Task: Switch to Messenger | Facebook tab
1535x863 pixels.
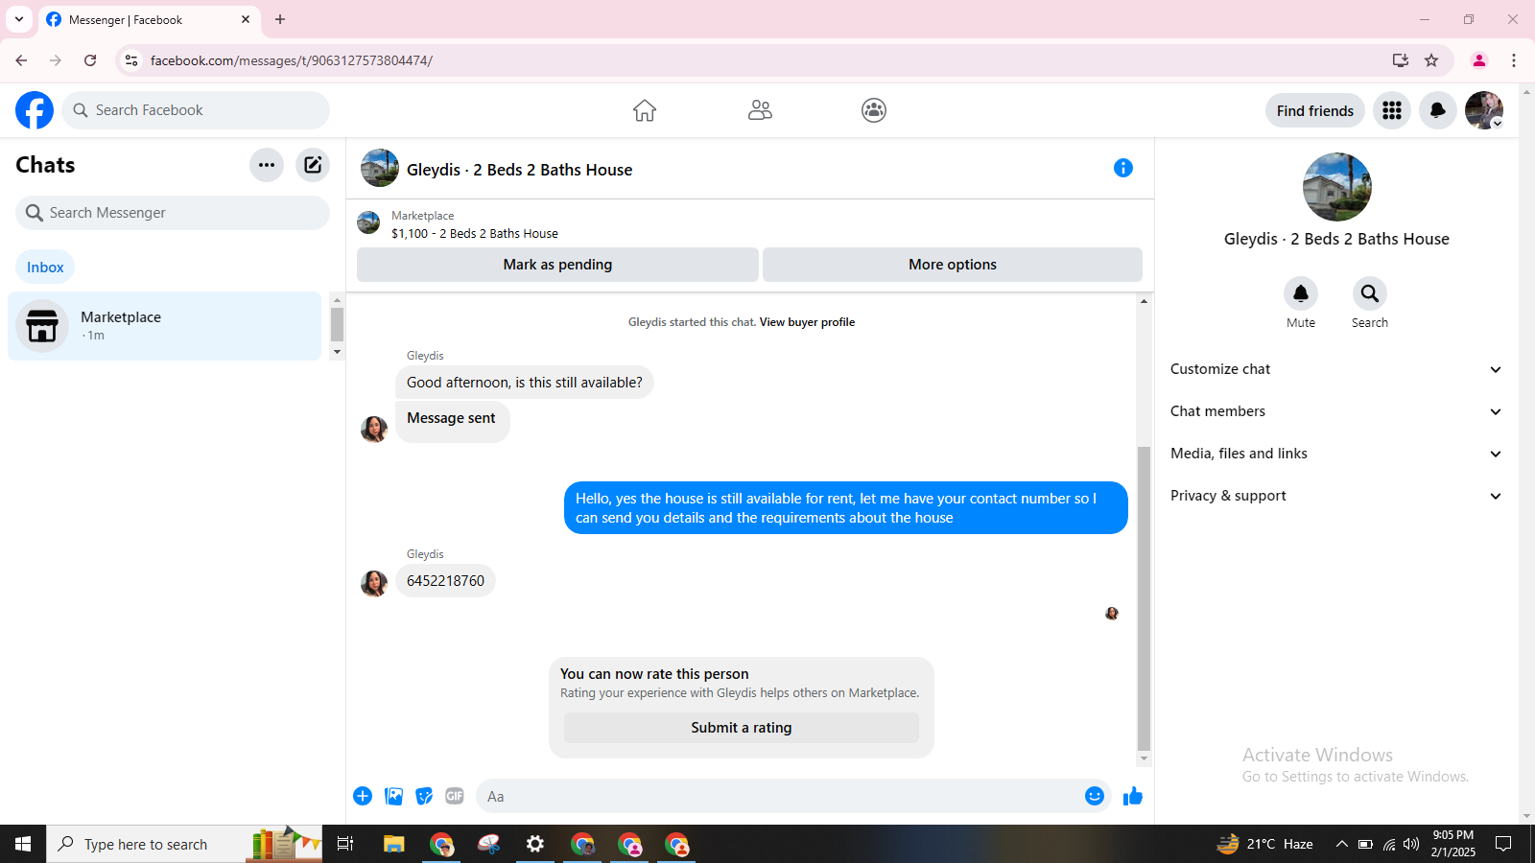Action: tap(149, 19)
